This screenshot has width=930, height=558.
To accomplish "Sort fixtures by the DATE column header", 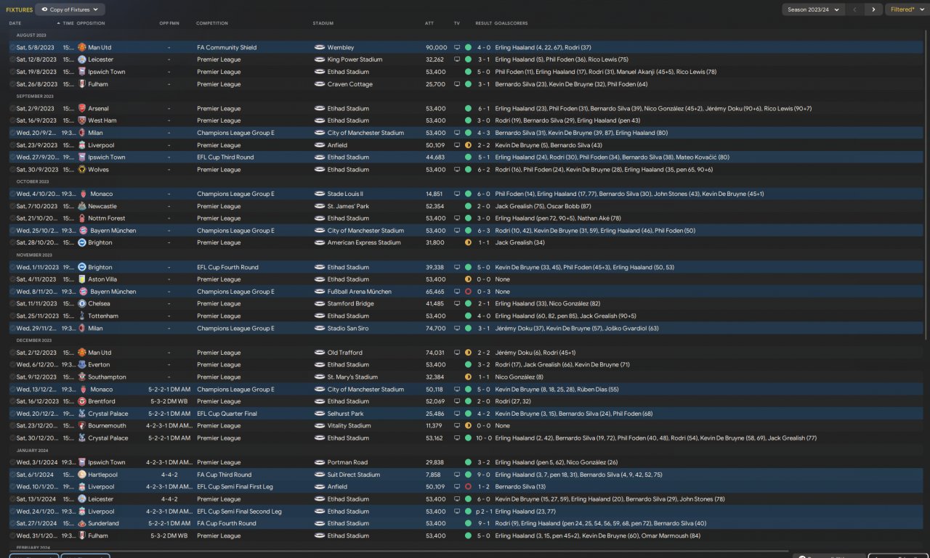I will (15, 23).
